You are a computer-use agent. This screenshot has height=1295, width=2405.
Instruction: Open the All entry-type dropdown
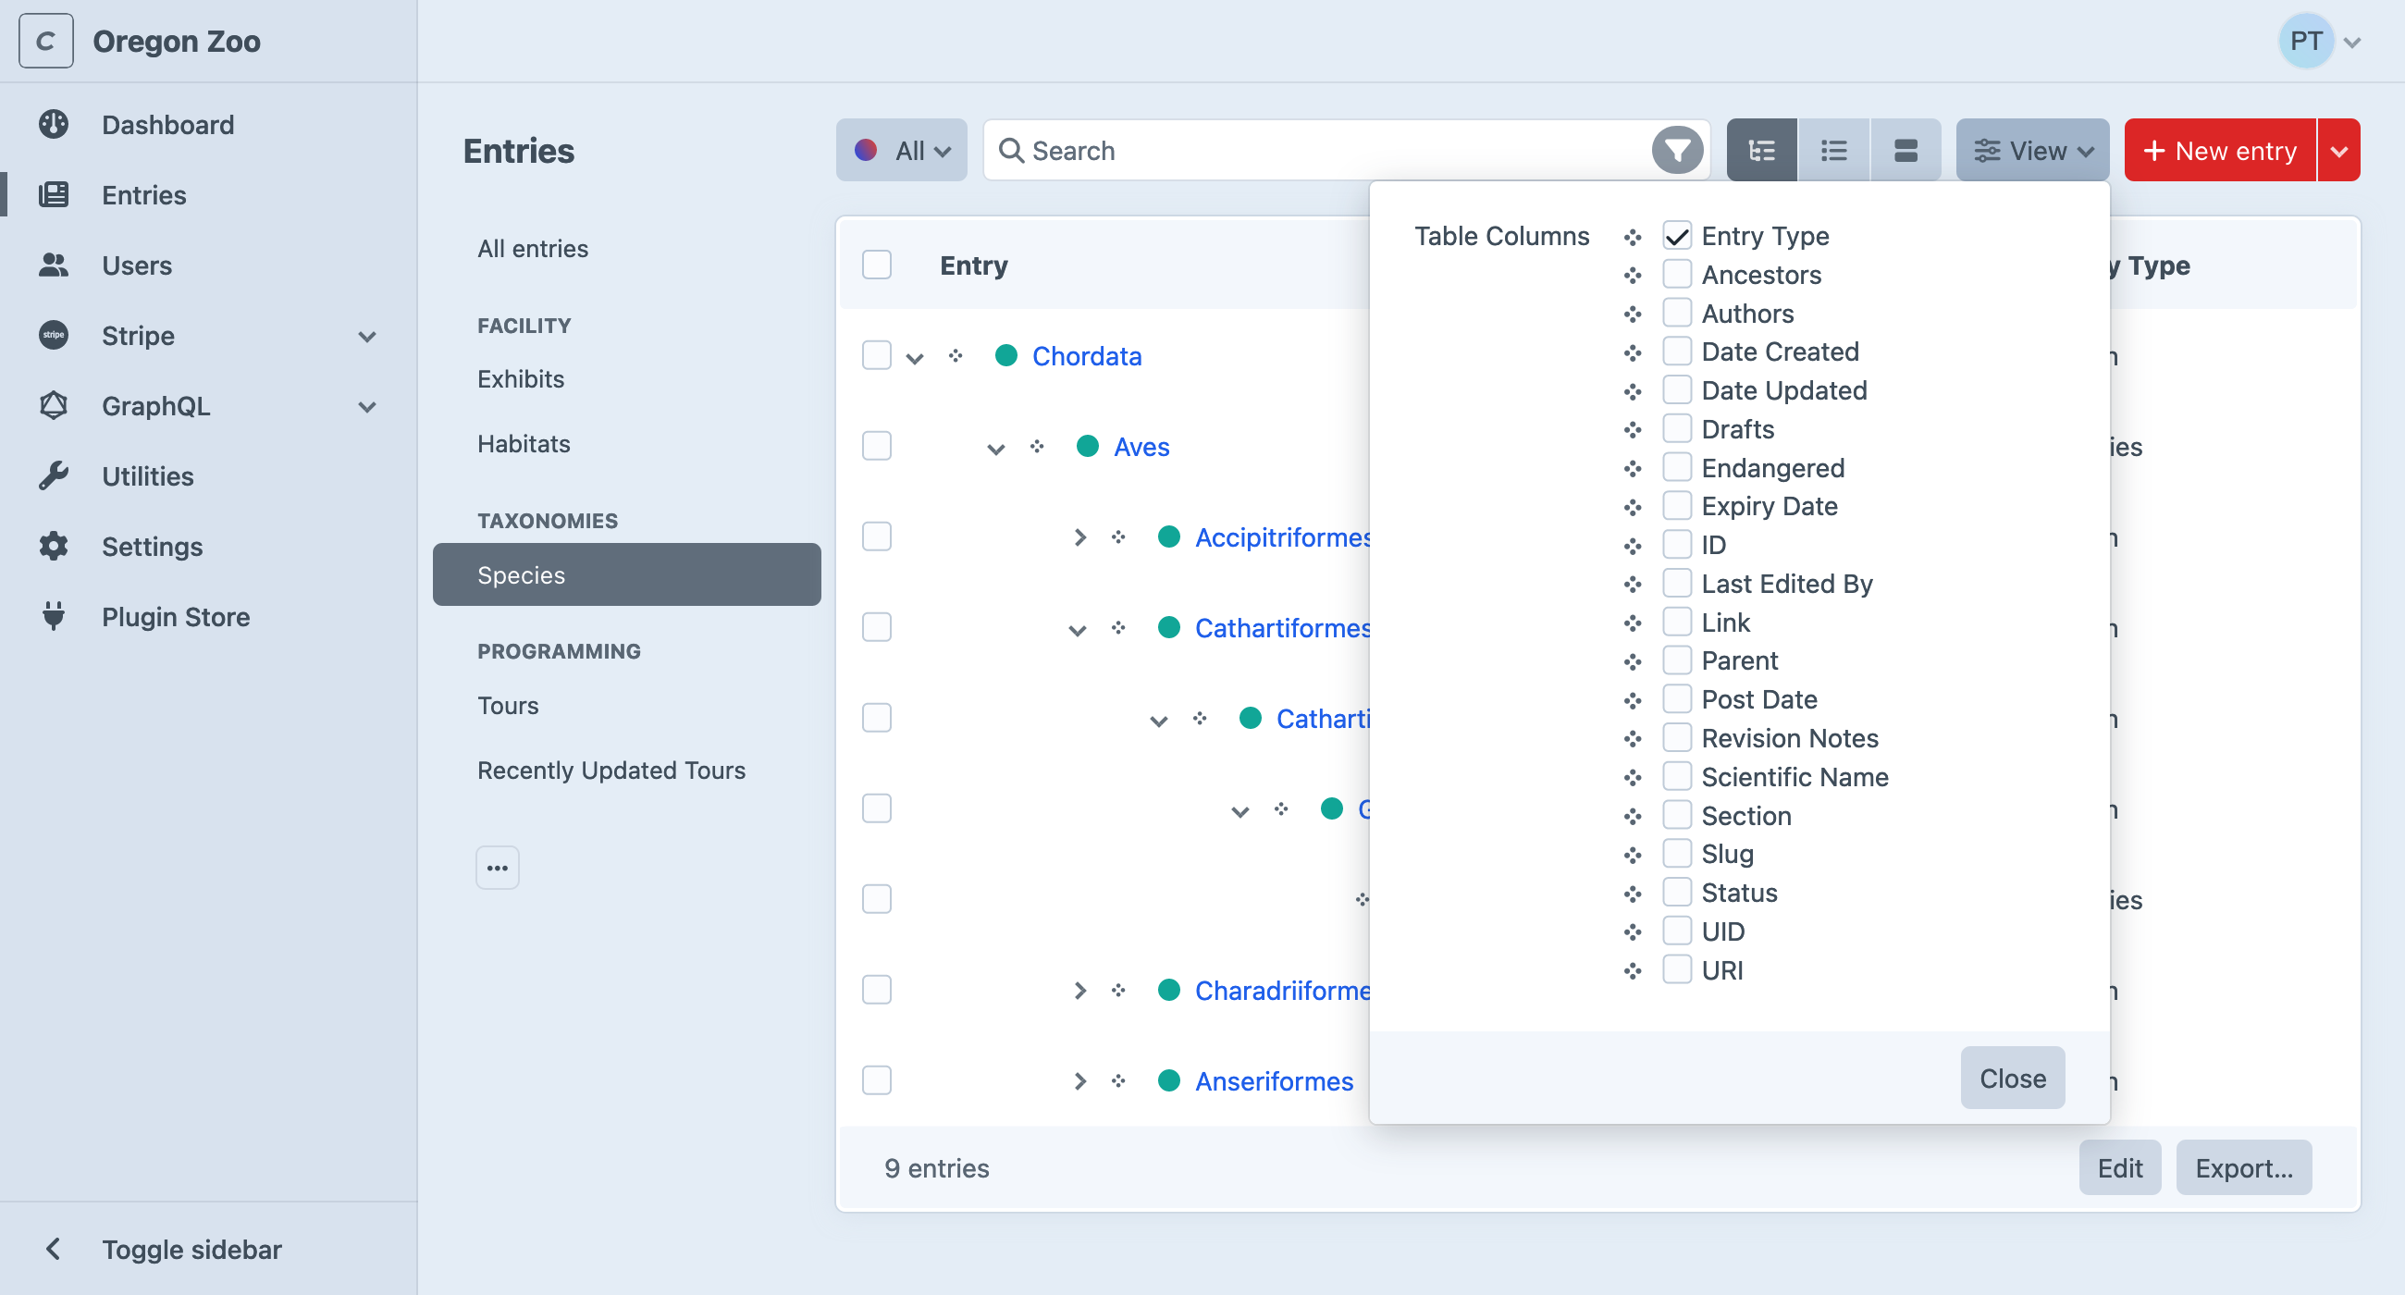click(901, 149)
